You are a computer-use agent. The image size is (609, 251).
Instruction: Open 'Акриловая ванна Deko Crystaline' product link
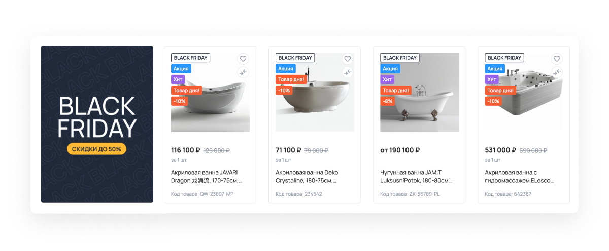pyautogui.click(x=307, y=176)
